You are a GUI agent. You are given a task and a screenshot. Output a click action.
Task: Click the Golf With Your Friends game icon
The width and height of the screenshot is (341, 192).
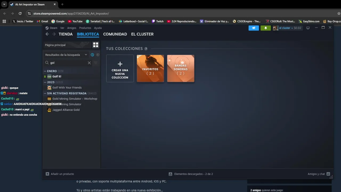click(49, 87)
